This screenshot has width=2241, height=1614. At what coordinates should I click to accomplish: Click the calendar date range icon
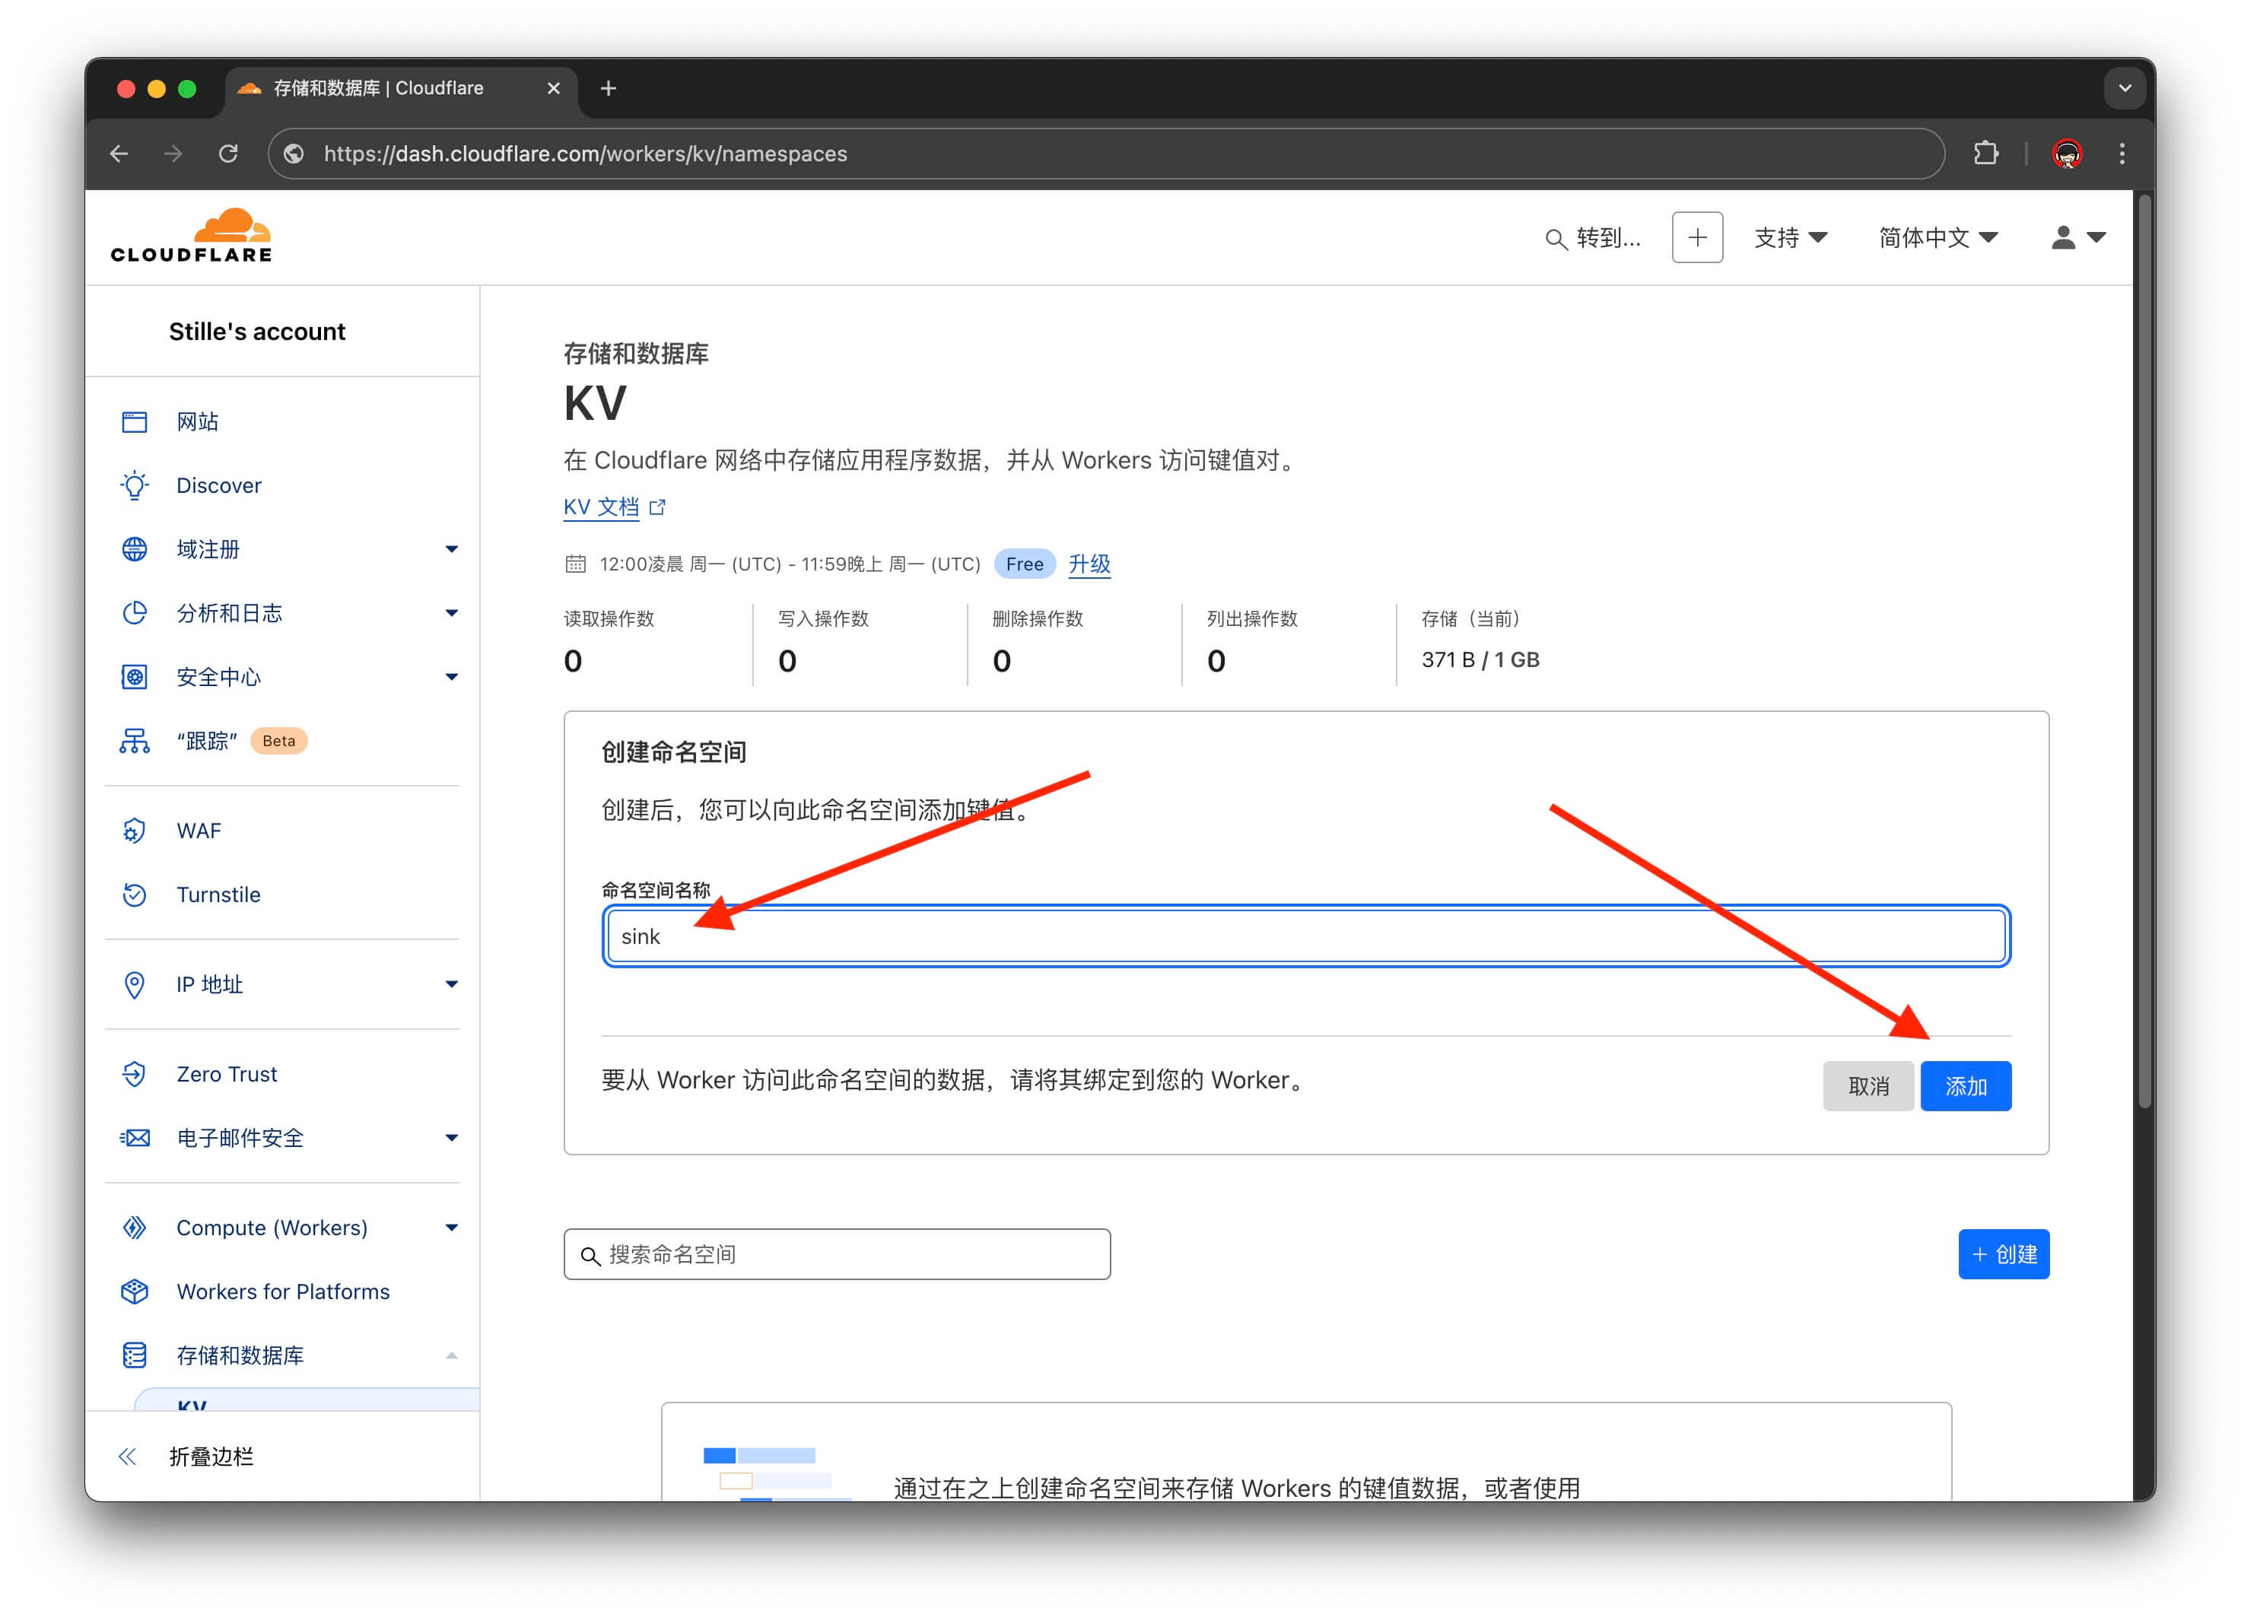pyautogui.click(x=575, y=564)
